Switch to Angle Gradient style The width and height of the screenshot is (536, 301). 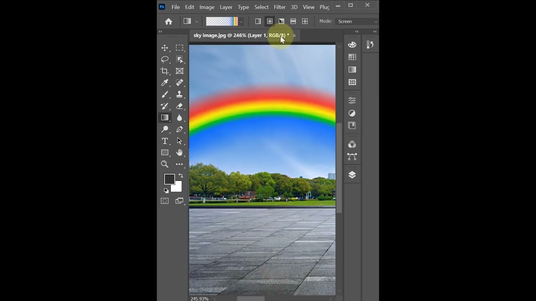click(281, 21)
